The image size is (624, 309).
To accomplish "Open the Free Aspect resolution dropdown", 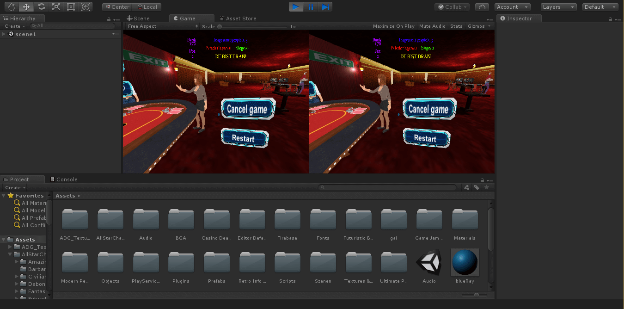I will pyautogui.click(x=162, y=26).
